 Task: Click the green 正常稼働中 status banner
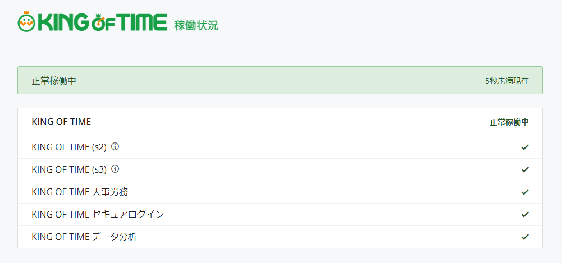(x=280, y=80)
